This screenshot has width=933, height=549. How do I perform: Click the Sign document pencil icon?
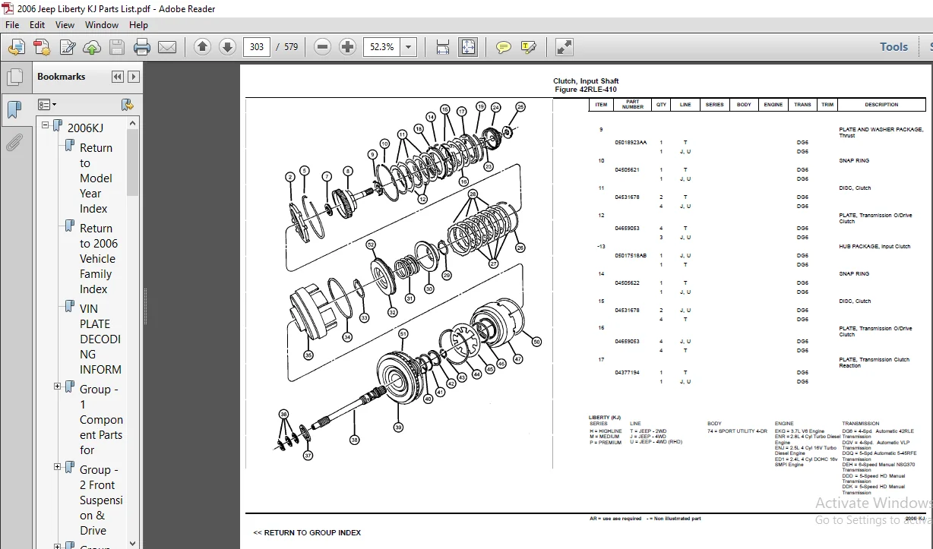pos(68,47)
